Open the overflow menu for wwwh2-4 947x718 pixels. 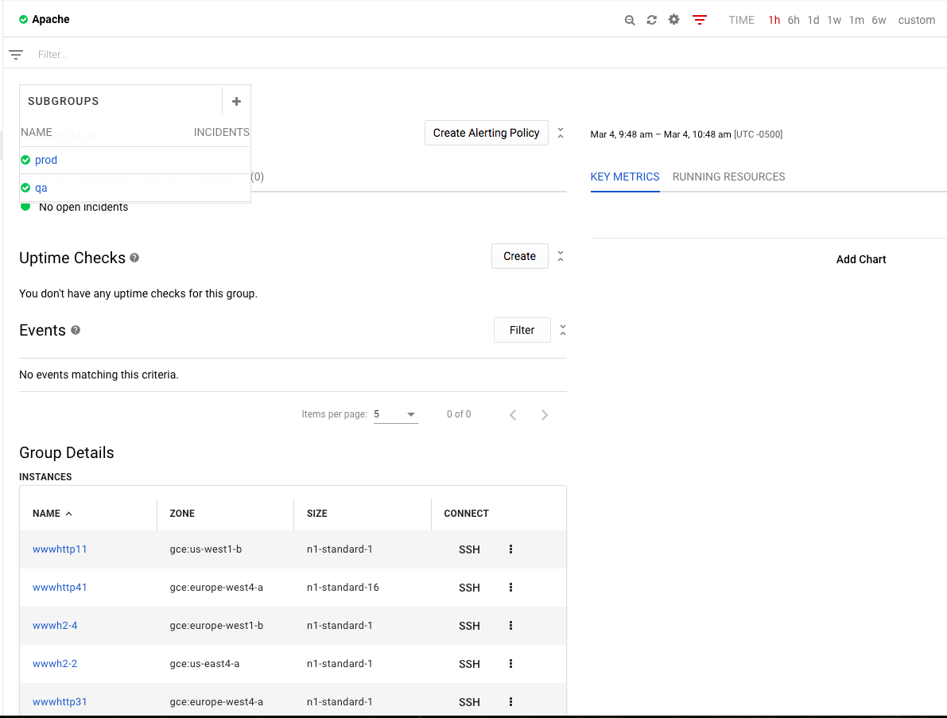point(510,625)
